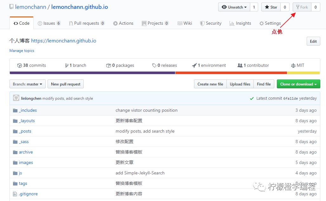Visit https://lemonchann.github.io description link
This screenshot has height=201, width=326.
pos(64,41)
